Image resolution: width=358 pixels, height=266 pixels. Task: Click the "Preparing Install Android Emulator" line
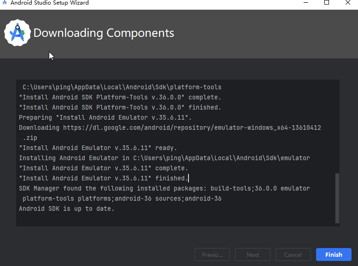point(105,117)
